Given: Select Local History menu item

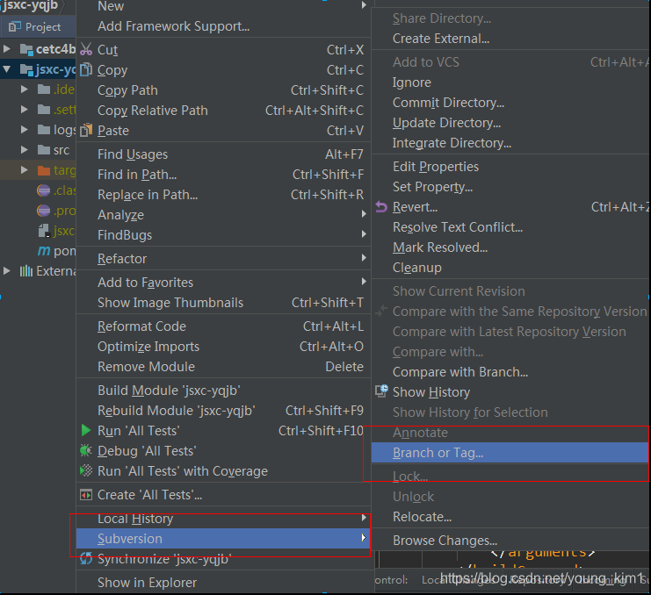Looking at the screenshot, I should (223, 519).
